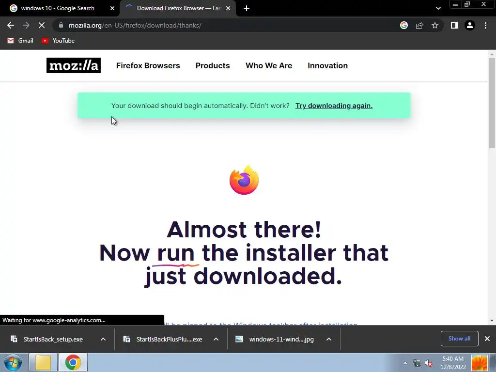Switch to windows 10 - Google Search tab
Screen dimensions: 496x372
click(x=58, y=8)
